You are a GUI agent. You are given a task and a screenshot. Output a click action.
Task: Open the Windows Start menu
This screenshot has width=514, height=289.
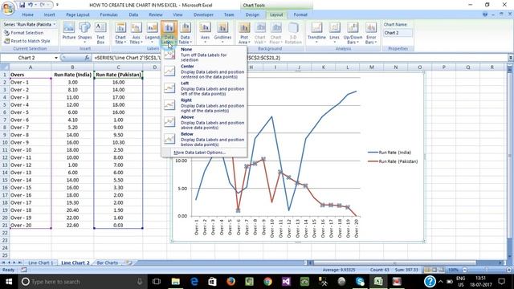tap(9, 282)
